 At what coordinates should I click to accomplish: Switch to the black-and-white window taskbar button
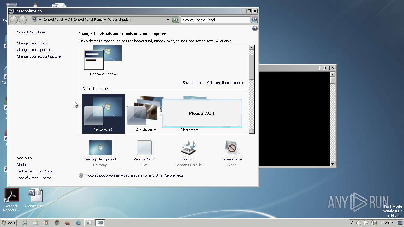(x=89, y=223)
